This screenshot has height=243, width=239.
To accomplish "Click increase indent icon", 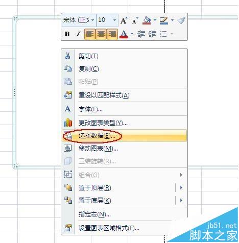I will tap(152, 34).
